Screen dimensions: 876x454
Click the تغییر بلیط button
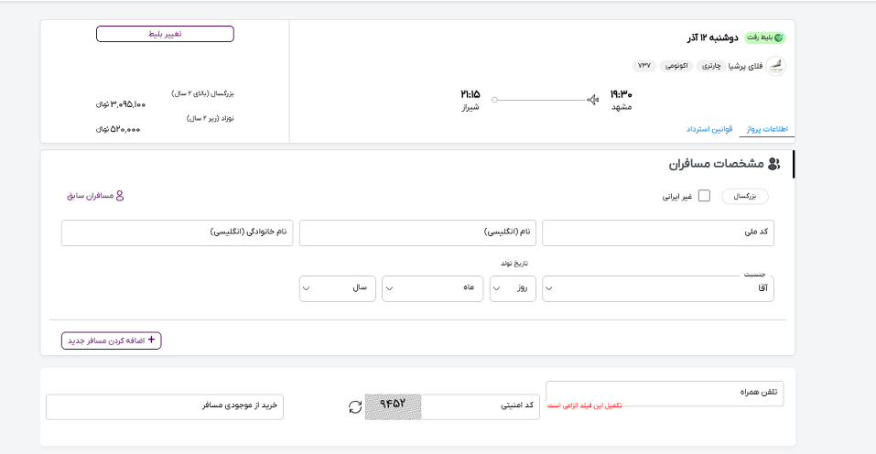165,34
